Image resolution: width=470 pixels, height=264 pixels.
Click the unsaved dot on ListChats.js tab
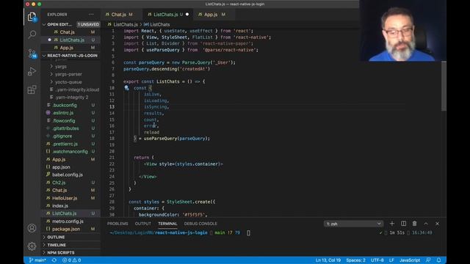coord(187,15)
